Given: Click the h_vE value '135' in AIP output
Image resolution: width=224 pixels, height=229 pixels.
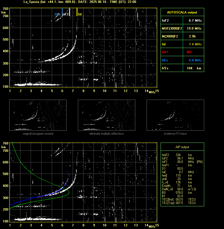Looking at the screenshot, I should (178, 182).
